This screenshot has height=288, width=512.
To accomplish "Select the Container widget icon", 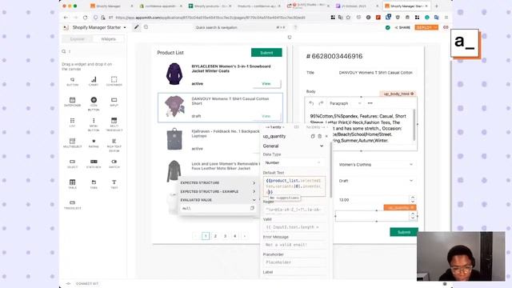I will [x=114, y=79].
